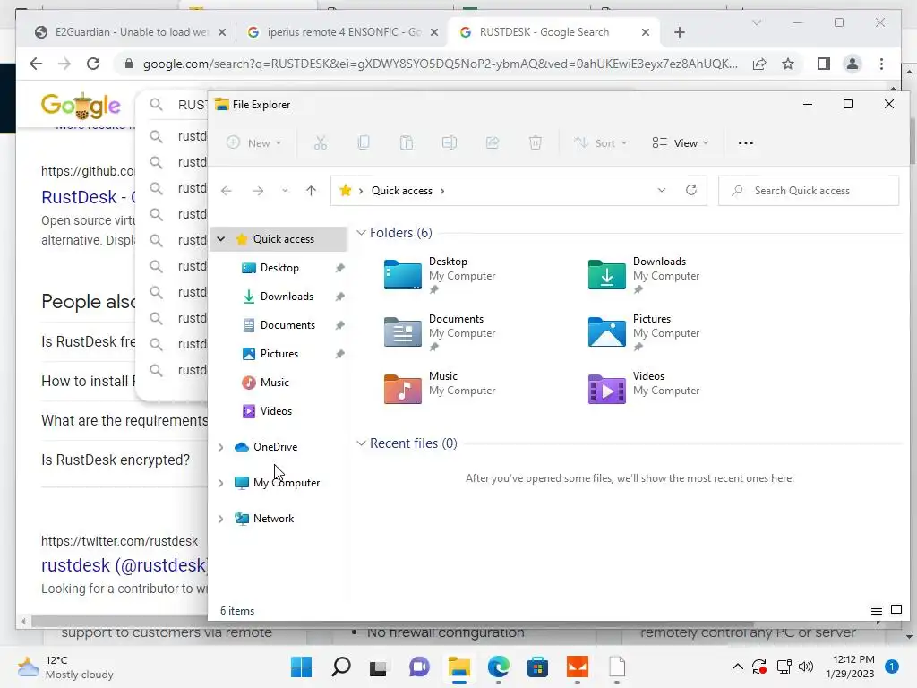This screenshot has height=688, width=917.
Task: Open the weather widget showing 12°C
Action: click(x=65, y=666)
